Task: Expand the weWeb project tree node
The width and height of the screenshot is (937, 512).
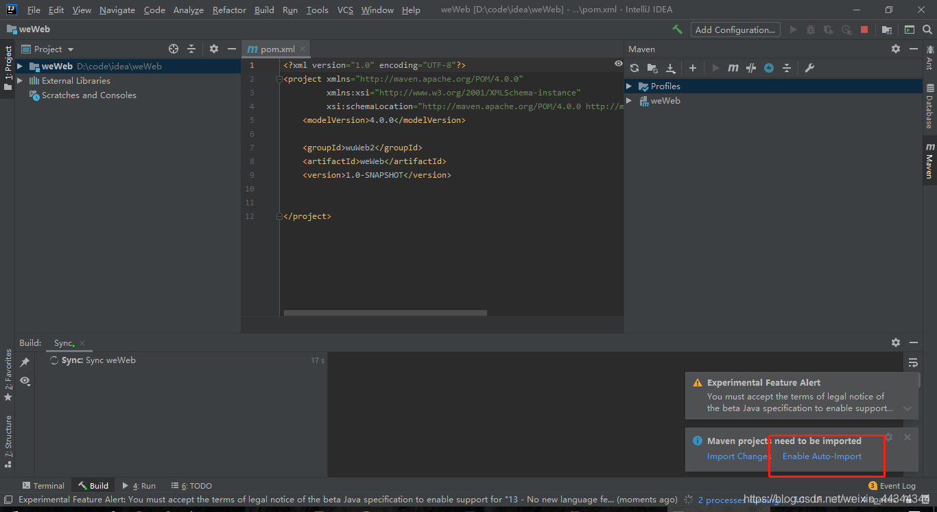Action: coord(20,67)
